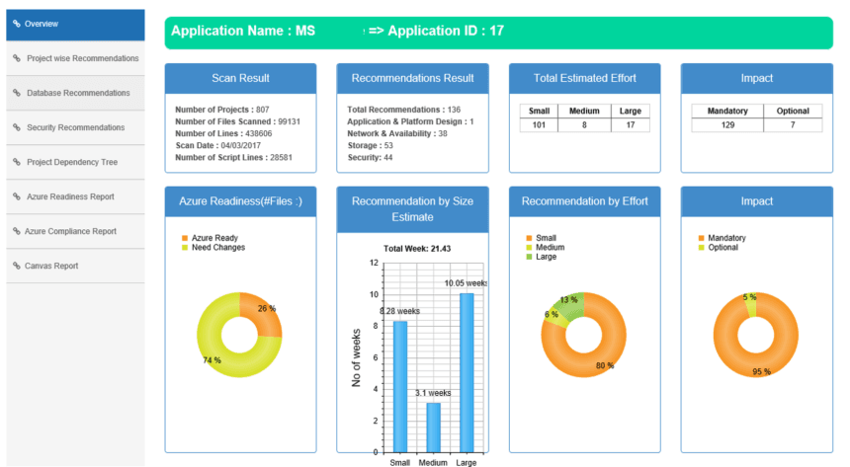The height and width of the screenshot is (467, 850).
Task: Click 'Network & Availability : 38'
Action: pyautogui.click(x=397, y=133)
